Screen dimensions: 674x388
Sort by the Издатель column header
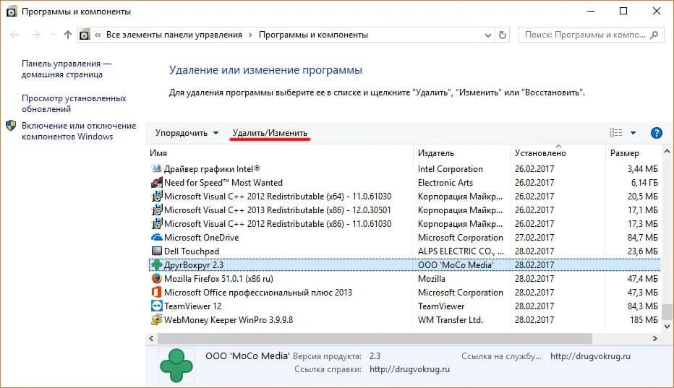pyautogui.click(x=462, y=153)
